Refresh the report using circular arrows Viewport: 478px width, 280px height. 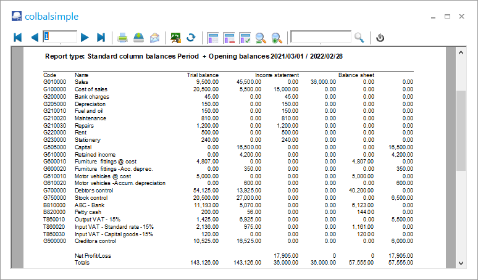click(191, 38)
